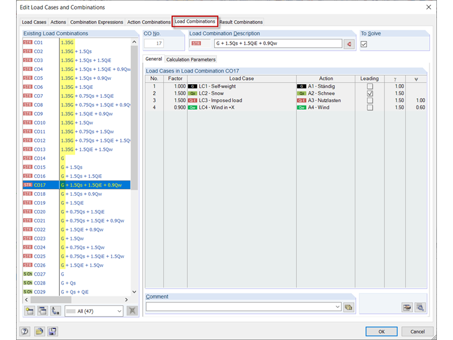Screen dimensions: 453x340
Task: Confirm dialog with OK button
Action: point(381,331)
